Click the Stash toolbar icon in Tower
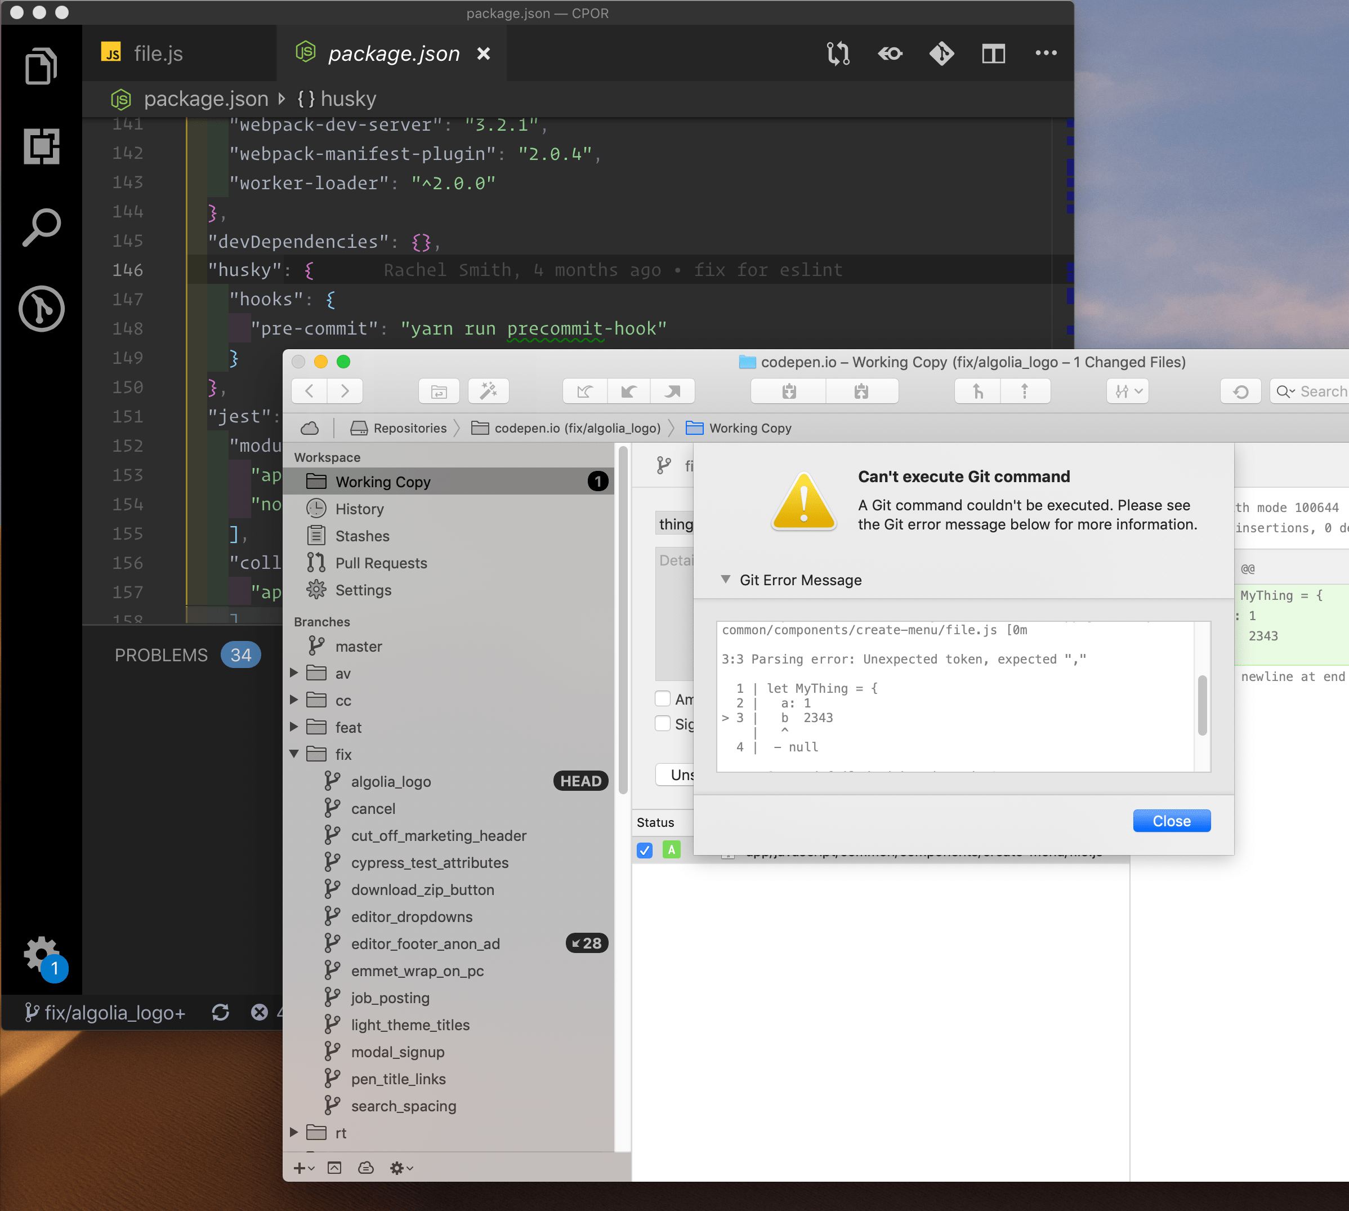This screenshot has width=1349, height=1211. 788,391
